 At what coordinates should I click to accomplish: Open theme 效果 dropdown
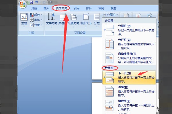click(36, 25)
